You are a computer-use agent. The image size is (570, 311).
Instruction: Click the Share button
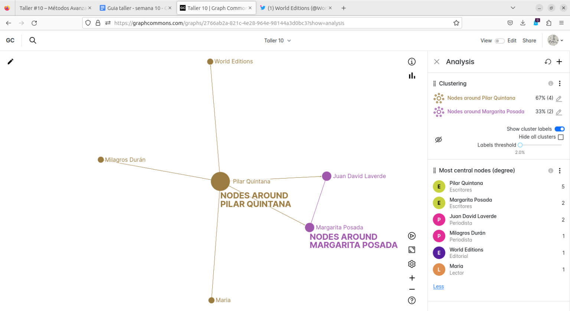click(x=529, y=41)
